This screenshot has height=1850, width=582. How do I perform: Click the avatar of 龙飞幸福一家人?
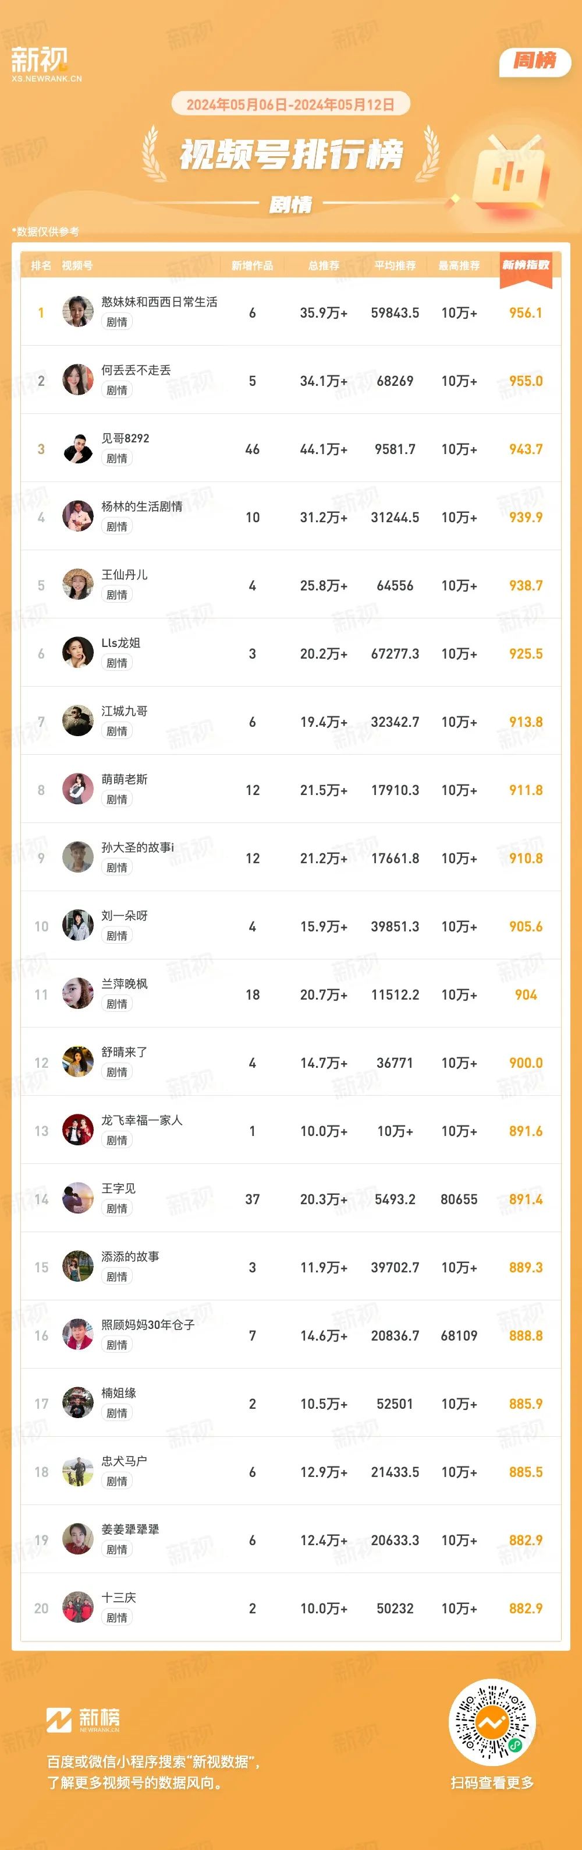click(x=78, y=1130)
